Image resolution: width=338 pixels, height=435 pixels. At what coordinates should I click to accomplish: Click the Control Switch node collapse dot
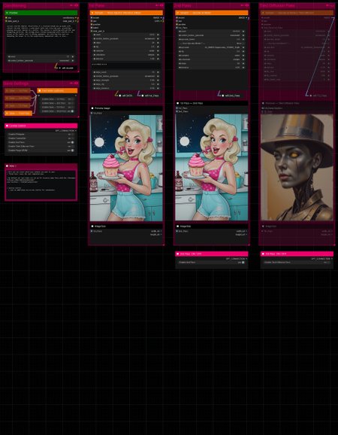(8, 126)
